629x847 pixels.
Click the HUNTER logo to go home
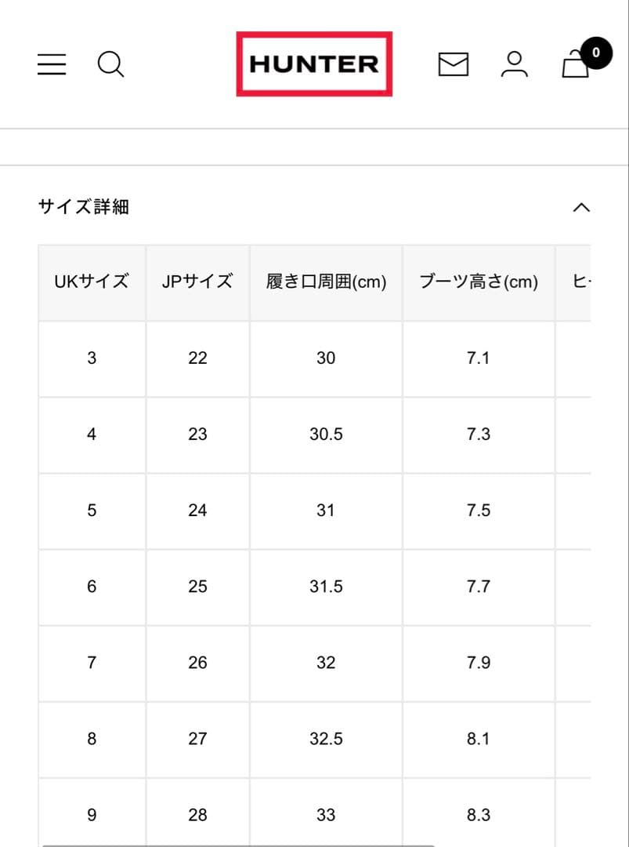tap(314, 64)
